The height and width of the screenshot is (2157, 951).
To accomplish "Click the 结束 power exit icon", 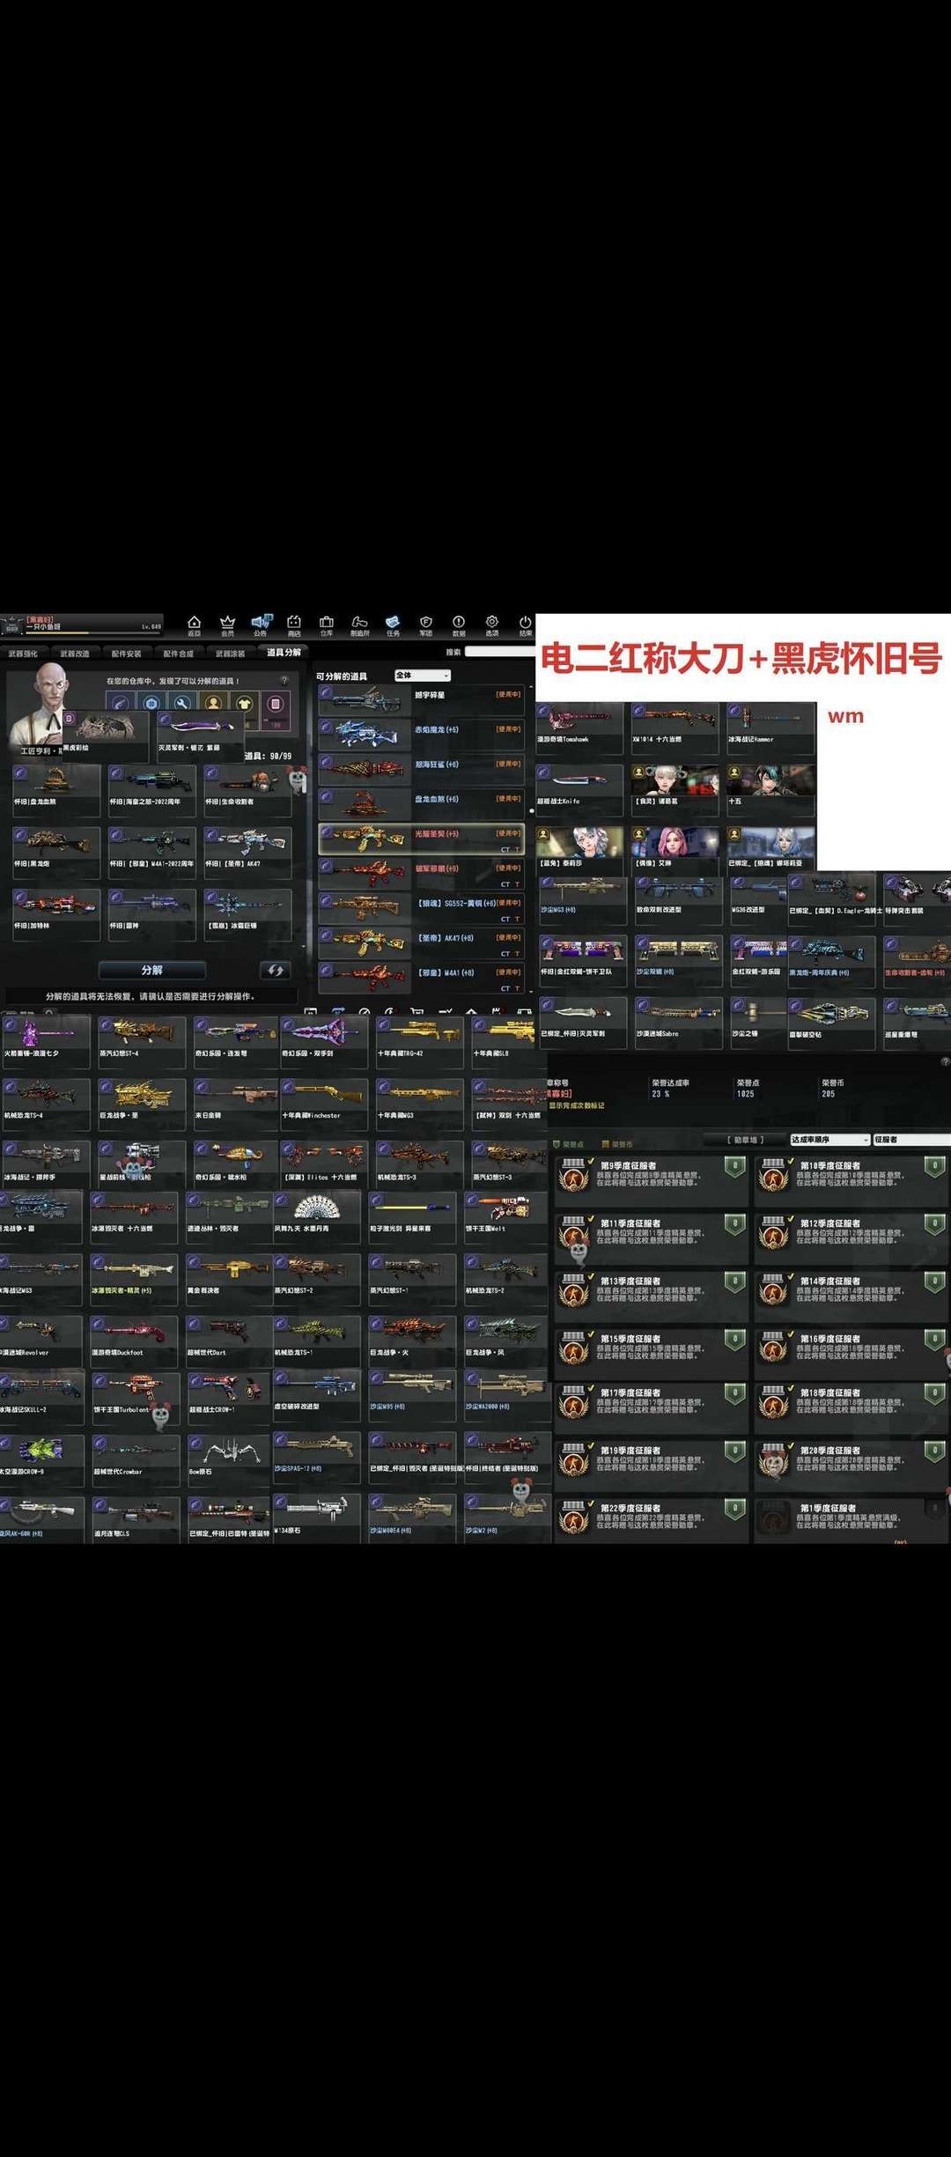I will [x=525, y=624].
